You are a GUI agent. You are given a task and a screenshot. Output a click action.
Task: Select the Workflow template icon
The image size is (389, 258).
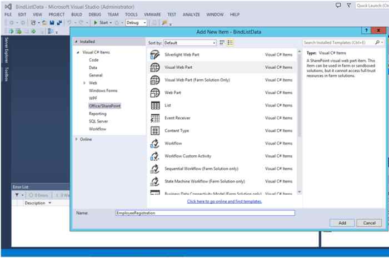(155, 143)
